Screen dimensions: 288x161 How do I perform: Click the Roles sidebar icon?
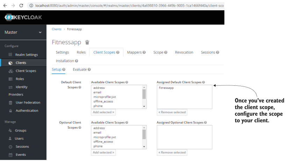pyautogui.click(x=10, y=79)
